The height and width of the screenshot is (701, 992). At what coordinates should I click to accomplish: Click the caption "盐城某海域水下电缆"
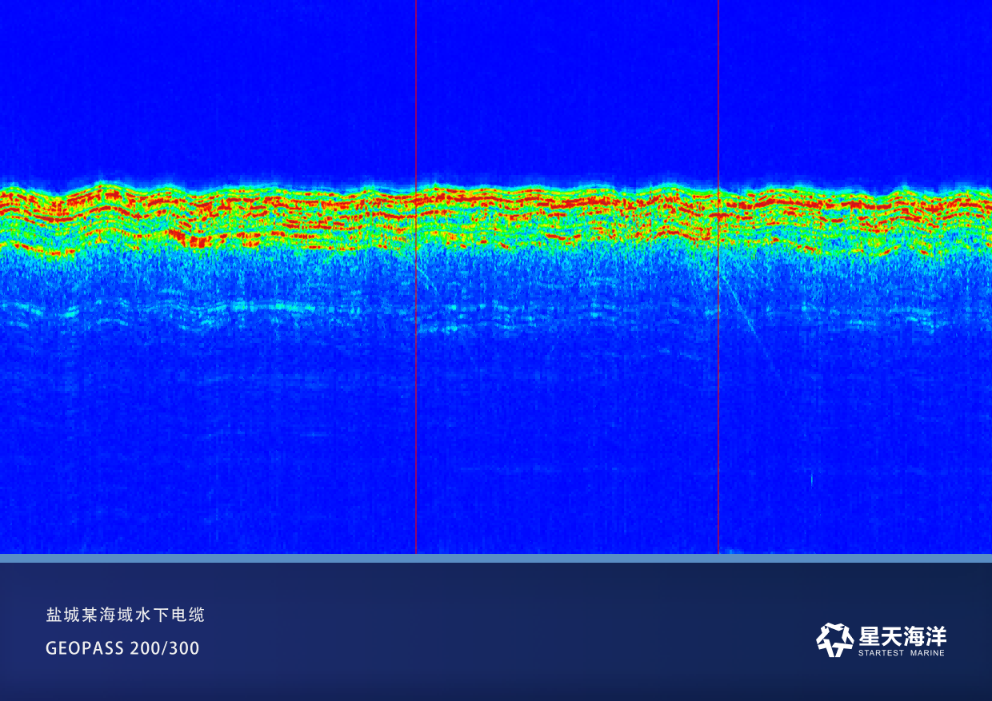(x=126, y=615)
